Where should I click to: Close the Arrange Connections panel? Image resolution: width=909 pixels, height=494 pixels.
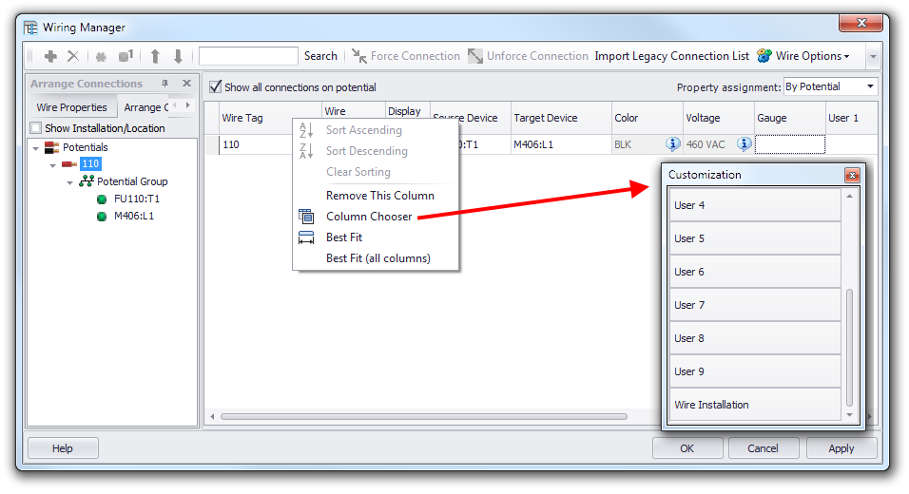186,84
